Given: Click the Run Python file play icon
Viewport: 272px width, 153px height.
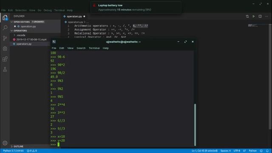Looking at the screenshot, I should tap(253, 16).
